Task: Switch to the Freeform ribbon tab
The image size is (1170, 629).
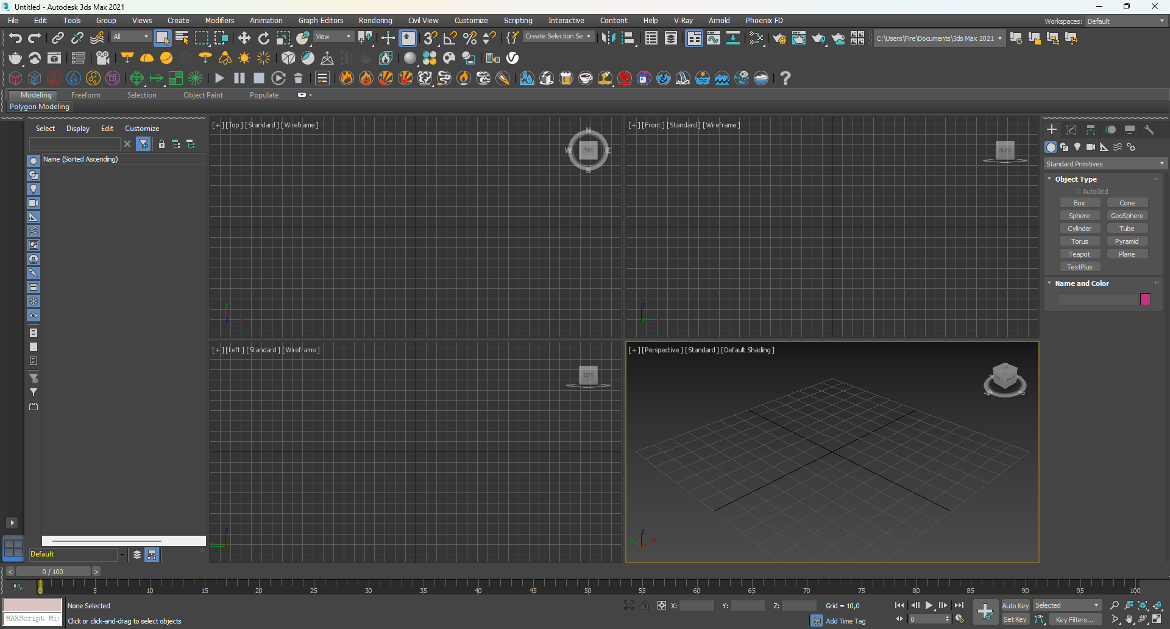Action: point(85,95)
